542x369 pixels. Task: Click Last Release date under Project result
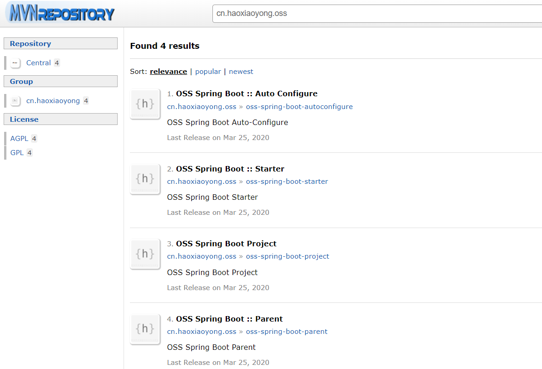[x=218, y=288]
